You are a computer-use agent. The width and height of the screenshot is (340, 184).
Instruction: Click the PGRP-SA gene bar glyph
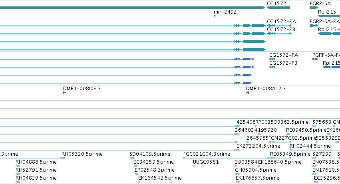[314, 8]
